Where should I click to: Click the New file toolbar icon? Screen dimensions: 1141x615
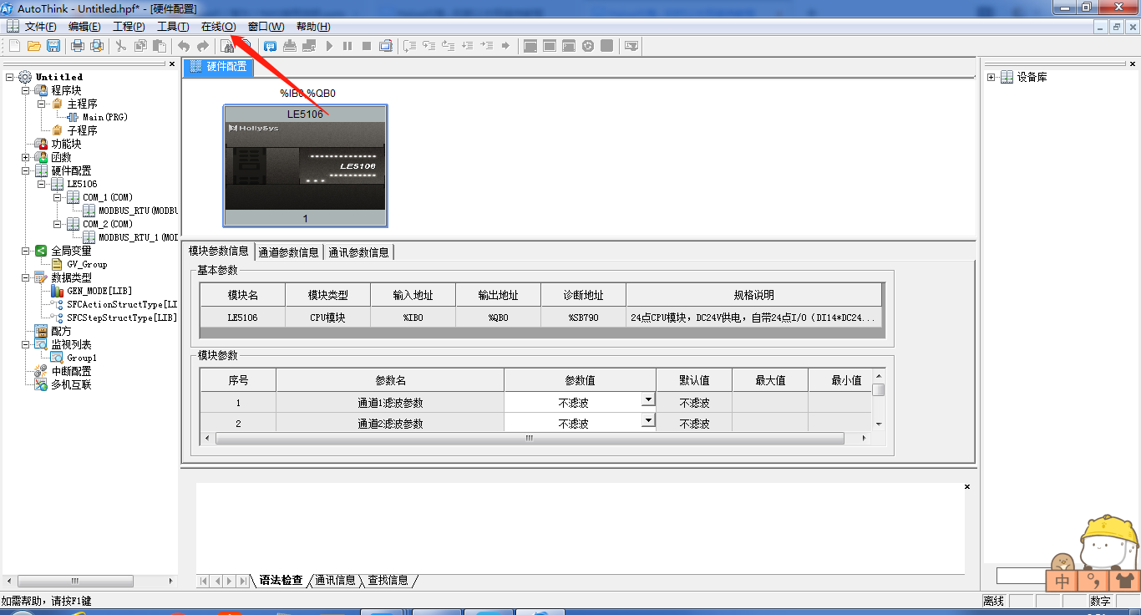point(15,46)
